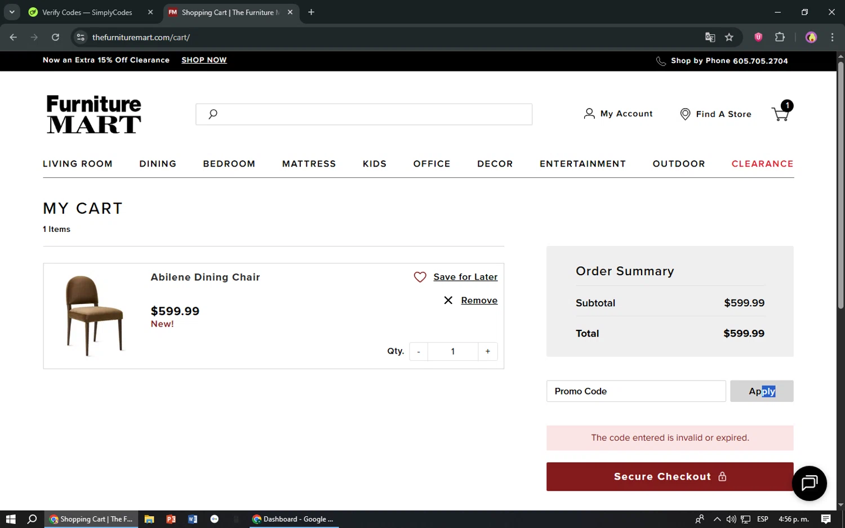Click the ESP language indicator
This screenshot has width=845, height=528.
(x=763, y=519)
